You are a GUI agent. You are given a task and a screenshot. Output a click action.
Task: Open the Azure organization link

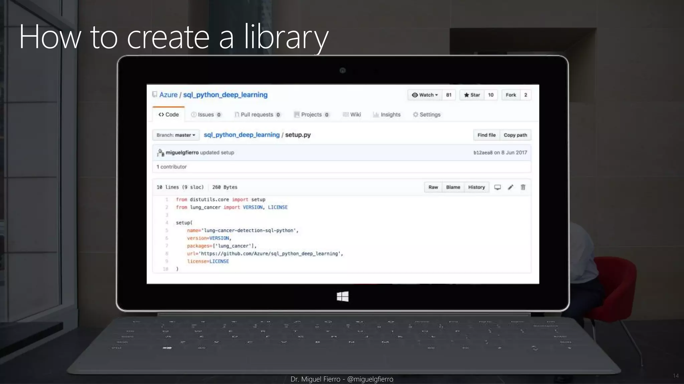tap(168, 95)
